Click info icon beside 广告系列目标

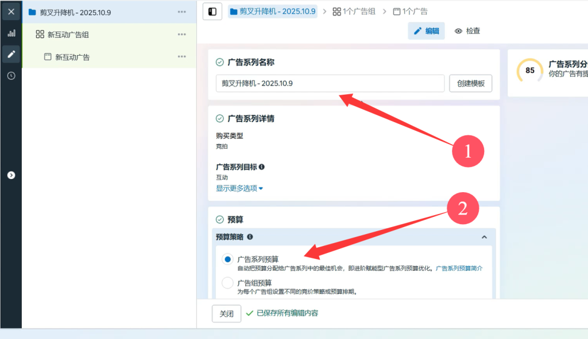click(x=262, y=167)
